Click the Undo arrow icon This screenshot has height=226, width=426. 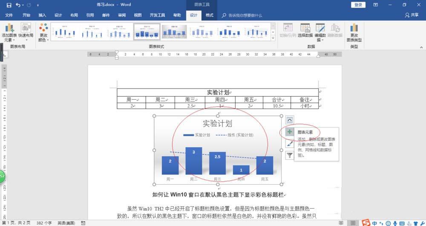coord(18,5)
